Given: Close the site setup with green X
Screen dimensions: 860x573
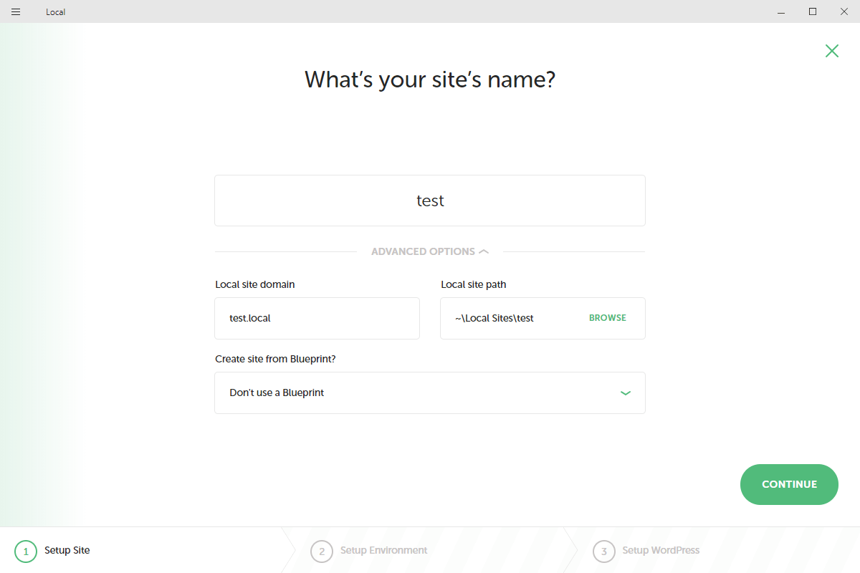Looking at the screenshot, I should coord(831,50).
